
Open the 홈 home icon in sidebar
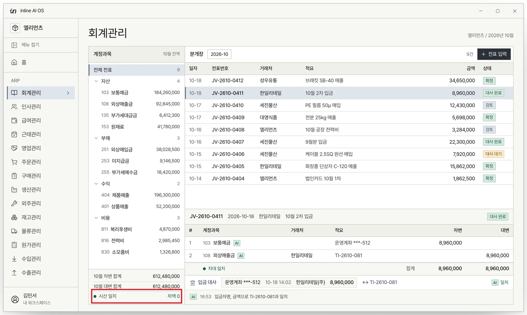pos(14,62)
